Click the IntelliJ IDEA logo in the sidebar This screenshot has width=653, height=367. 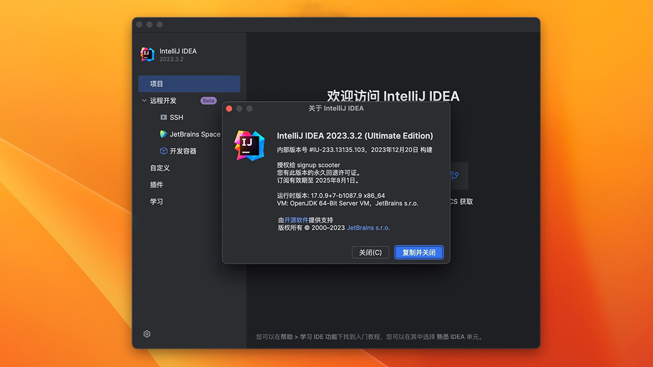tap(147, 55)
